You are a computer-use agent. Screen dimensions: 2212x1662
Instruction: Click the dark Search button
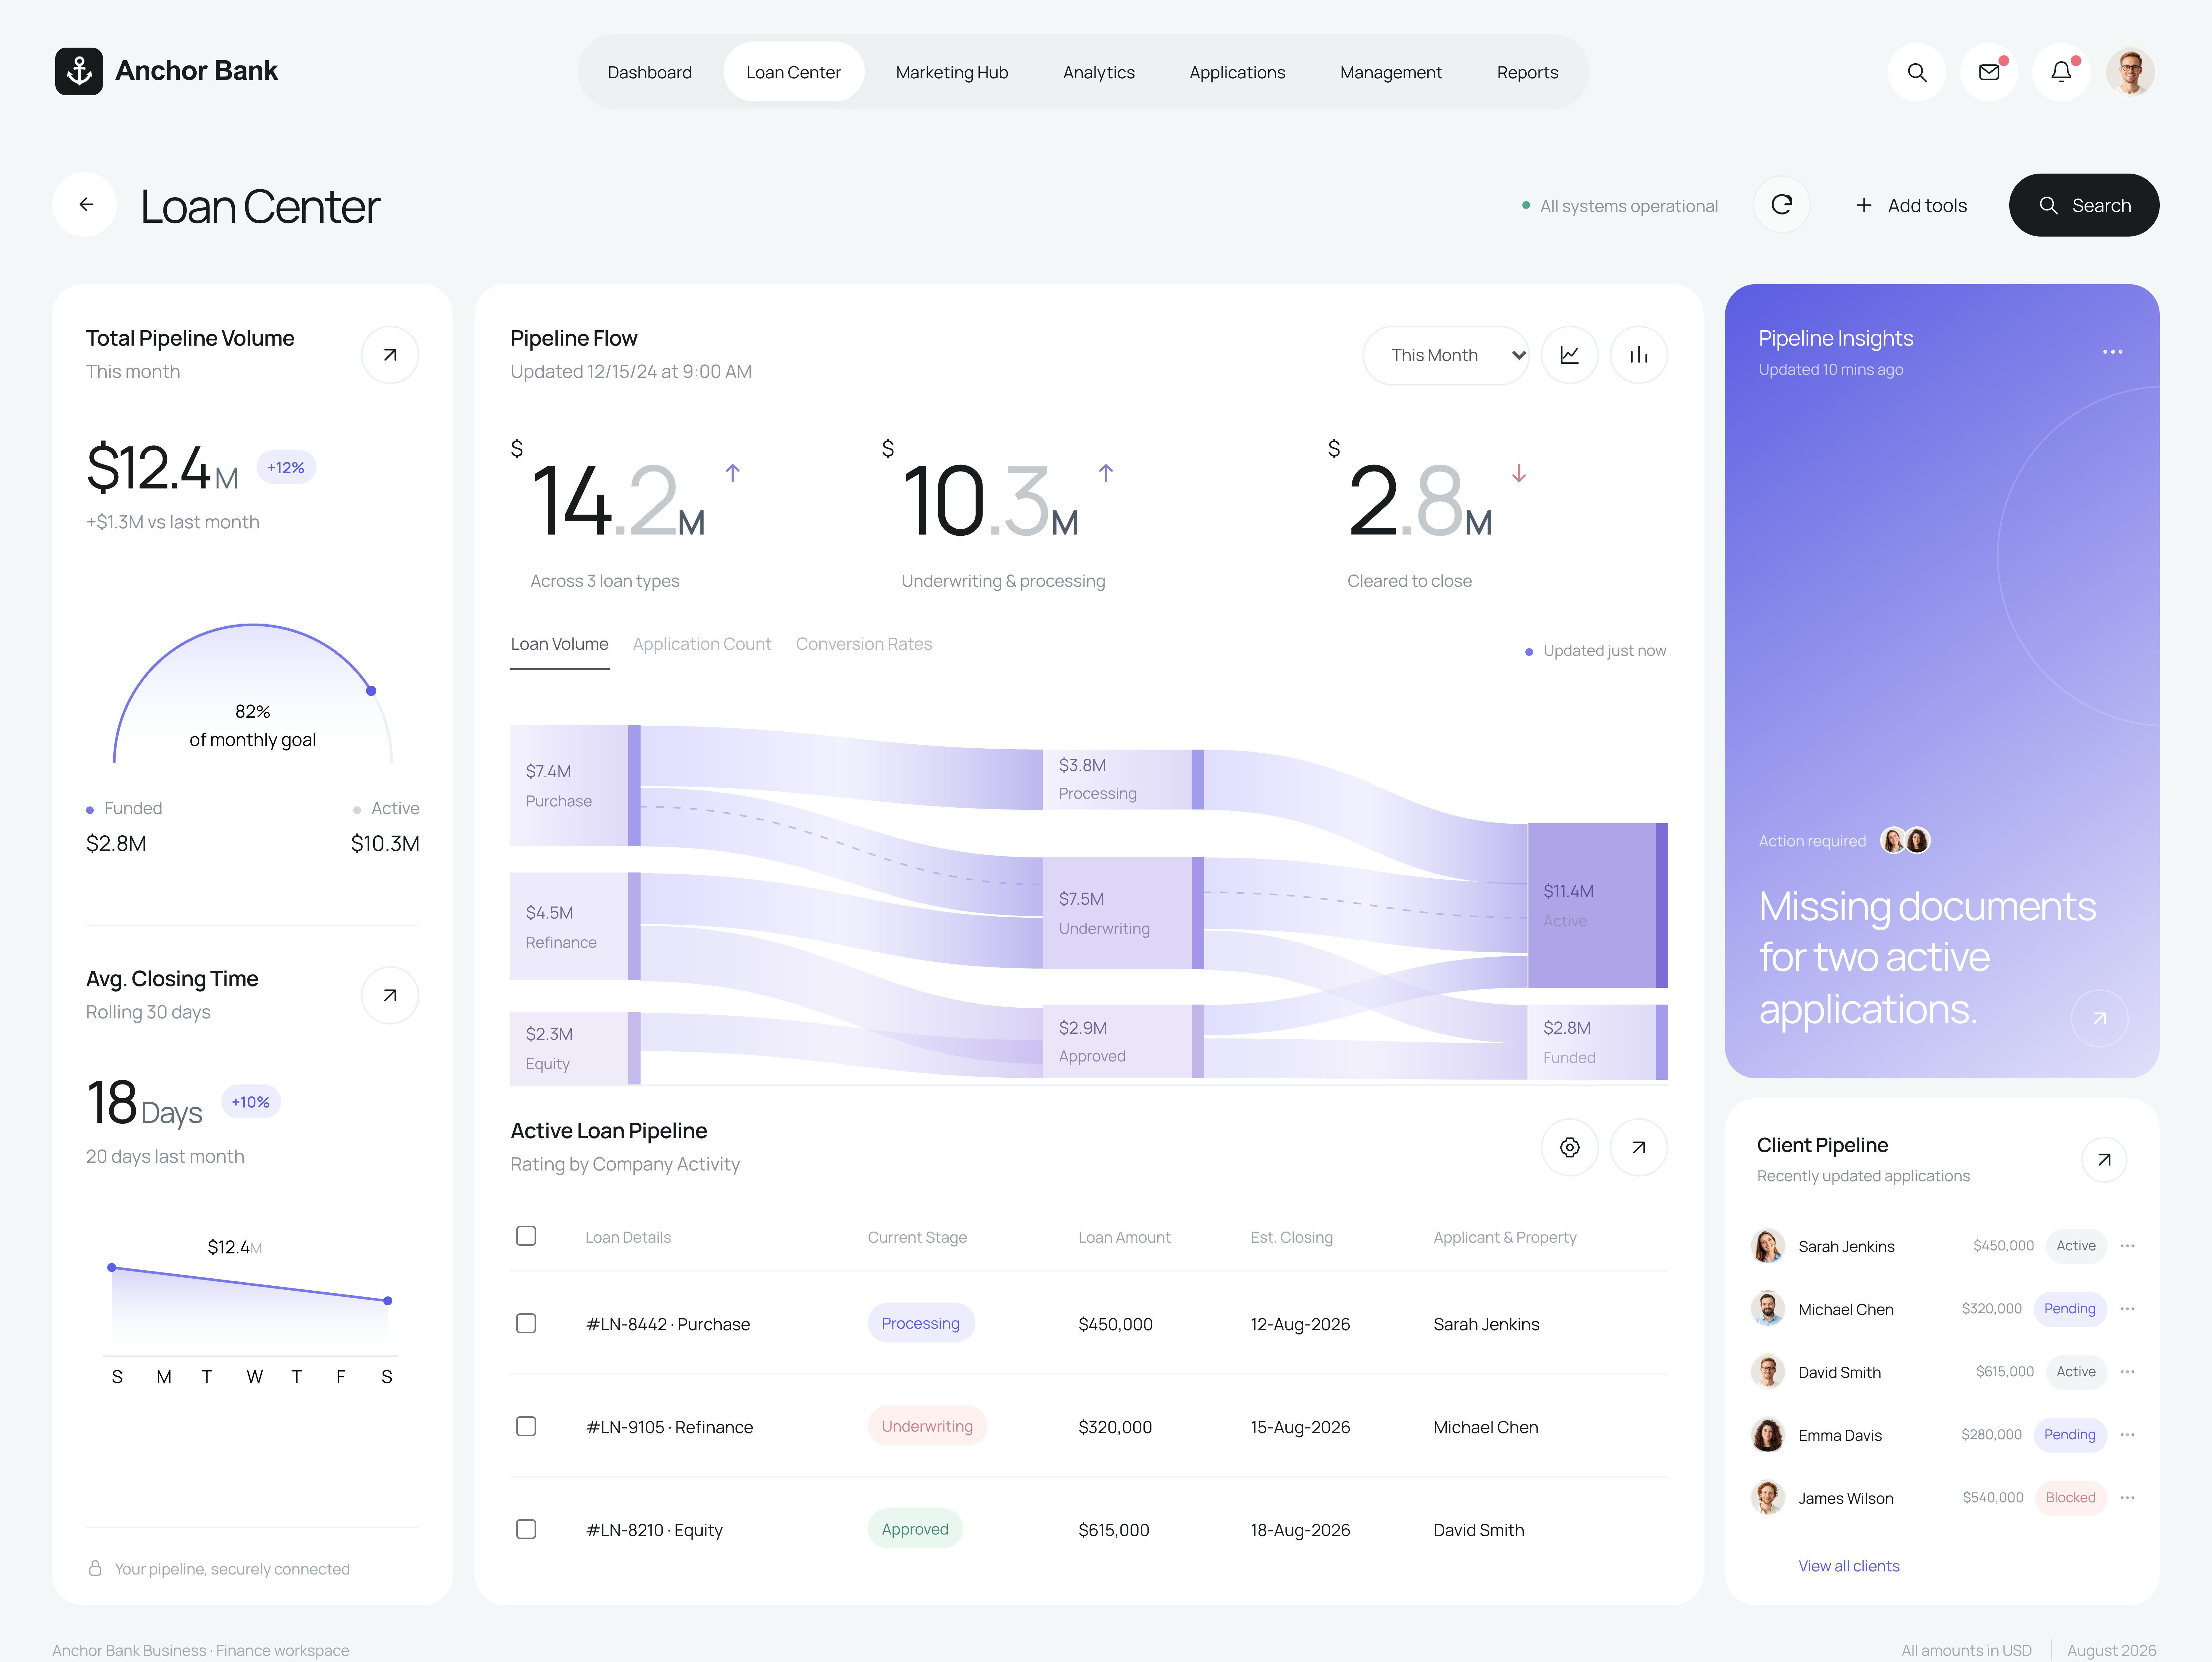(x=2084, y=205)
